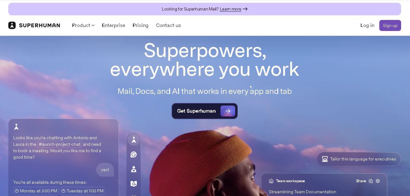Screen dimensions: 410x196
Task: Expand the Product dropdown menu
Action: (83, 25)
